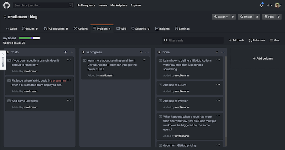Select the actions.md code text
285x150 pixels.
[x=58, y=81]
